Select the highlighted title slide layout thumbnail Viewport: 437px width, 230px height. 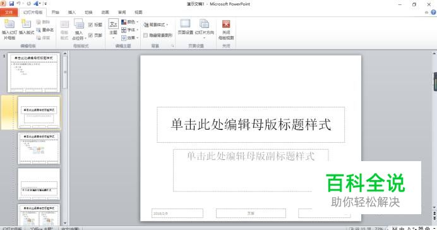[x=39, y=112]
